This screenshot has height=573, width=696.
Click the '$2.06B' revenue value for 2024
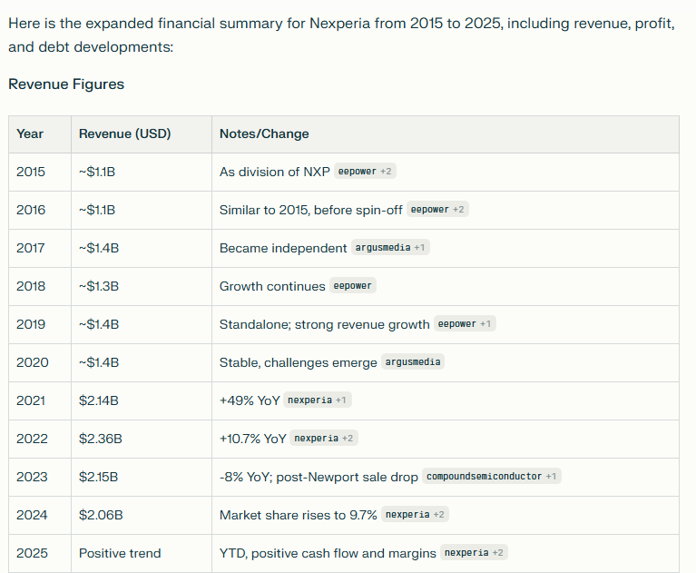(x=101, y=515)
